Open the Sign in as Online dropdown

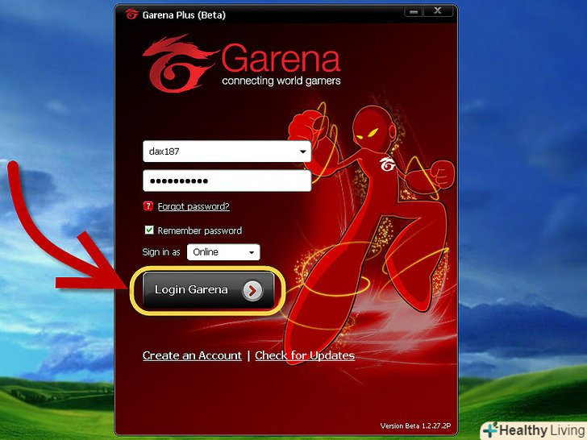pos(223,252)
